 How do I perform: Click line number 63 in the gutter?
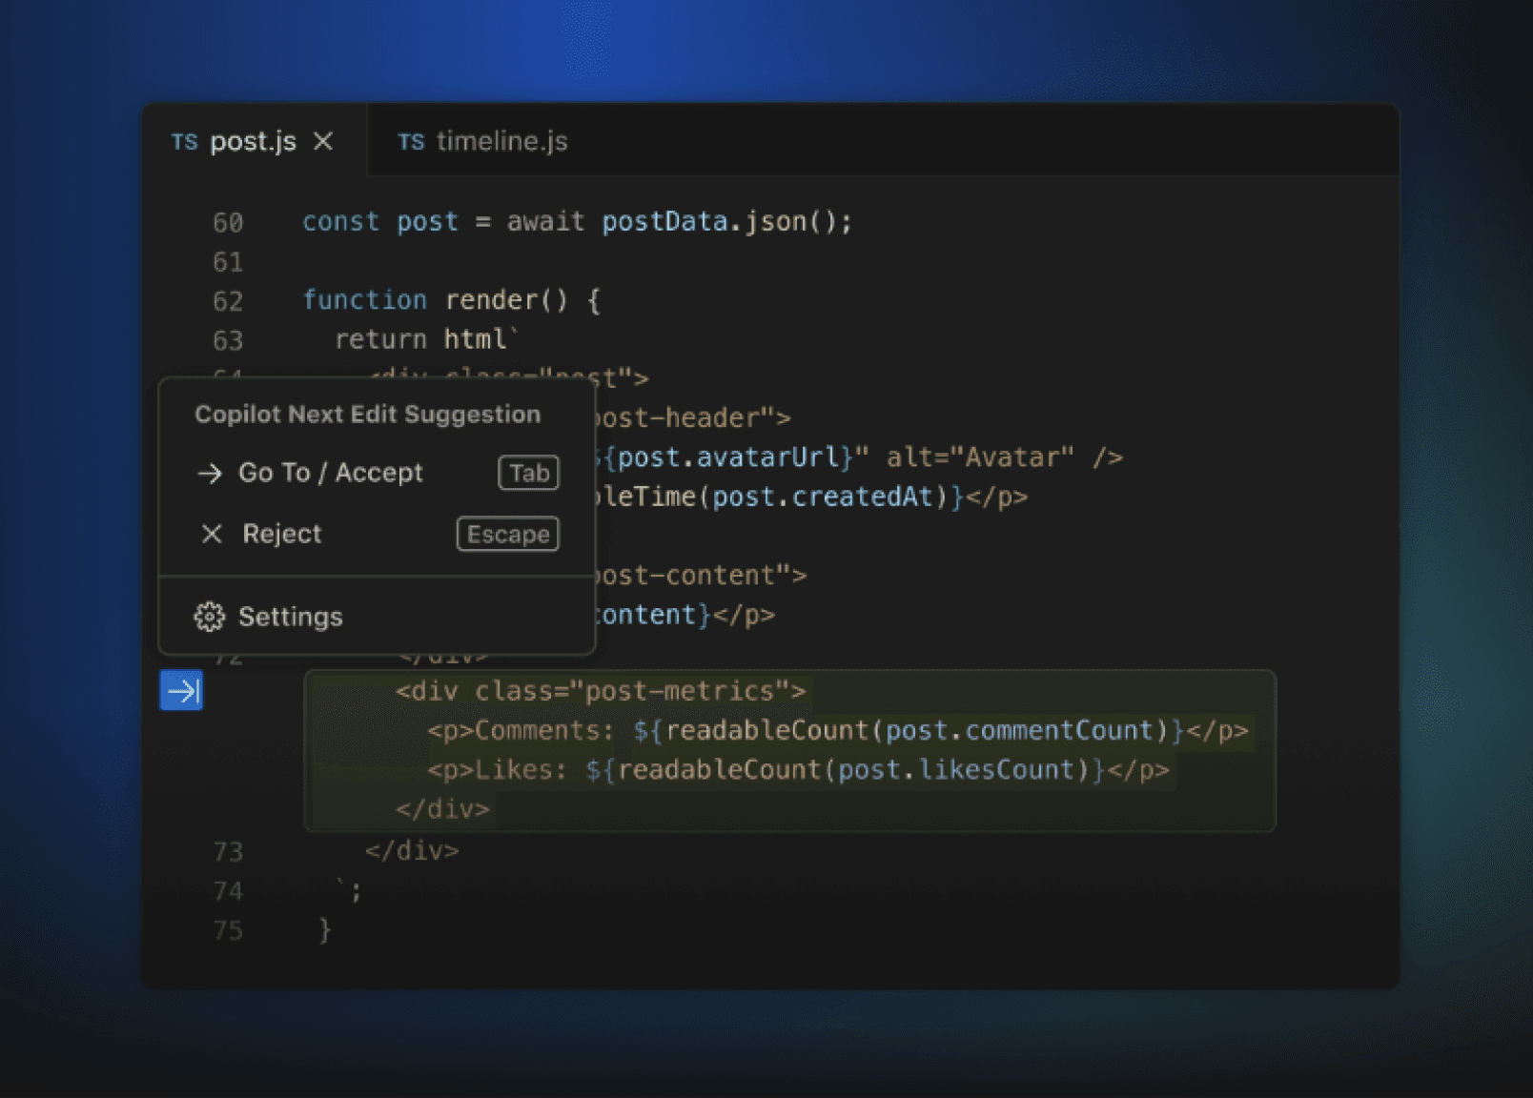(228, 340)
